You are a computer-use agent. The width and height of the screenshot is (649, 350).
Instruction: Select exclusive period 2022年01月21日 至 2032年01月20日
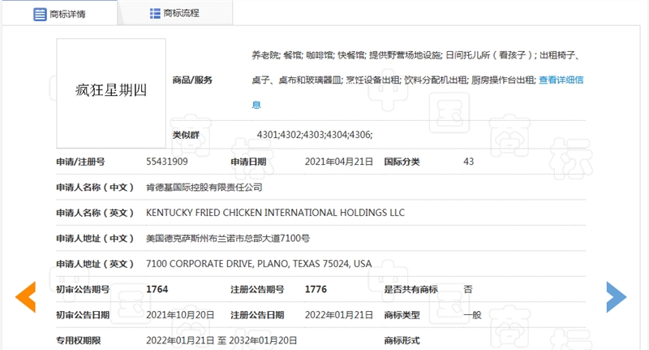(x=221, y=340)
